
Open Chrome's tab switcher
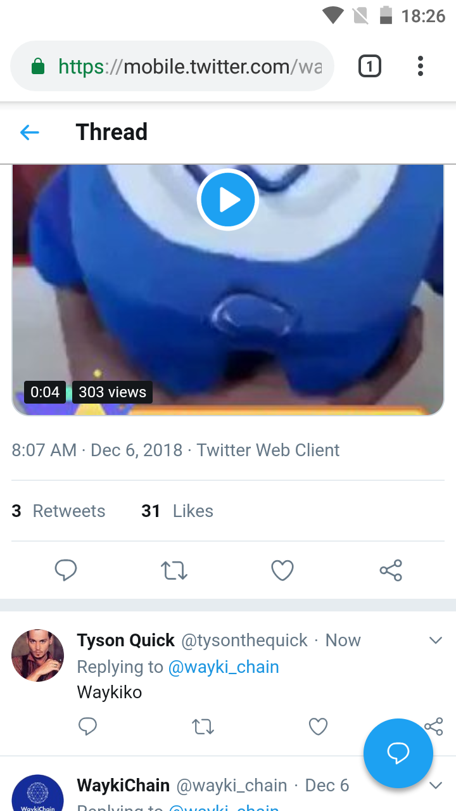pos(369,65)
